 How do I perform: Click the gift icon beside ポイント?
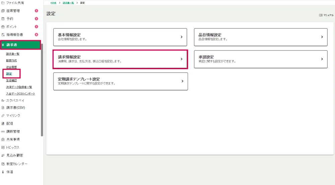tap(3, 27)
